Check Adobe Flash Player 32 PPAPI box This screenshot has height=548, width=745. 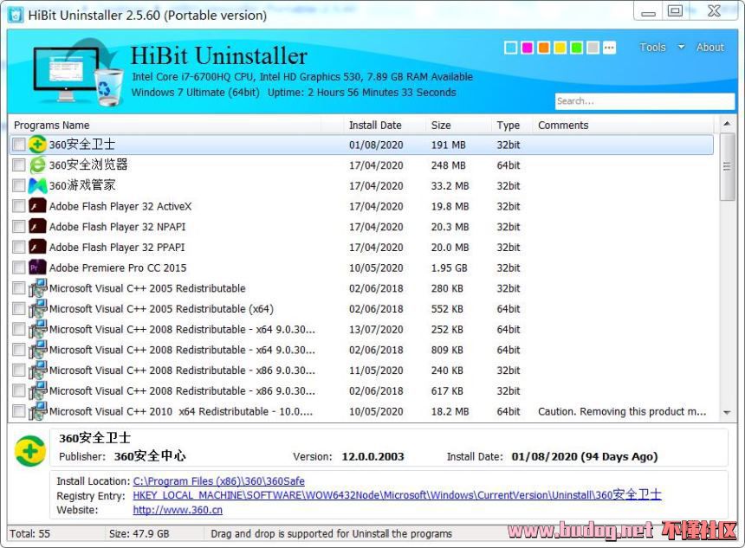[18, 247]
